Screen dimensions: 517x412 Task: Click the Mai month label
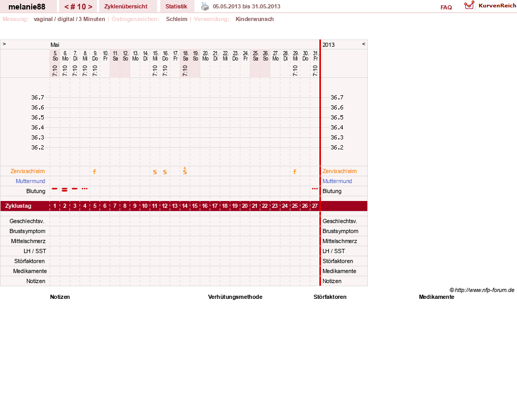55,45
